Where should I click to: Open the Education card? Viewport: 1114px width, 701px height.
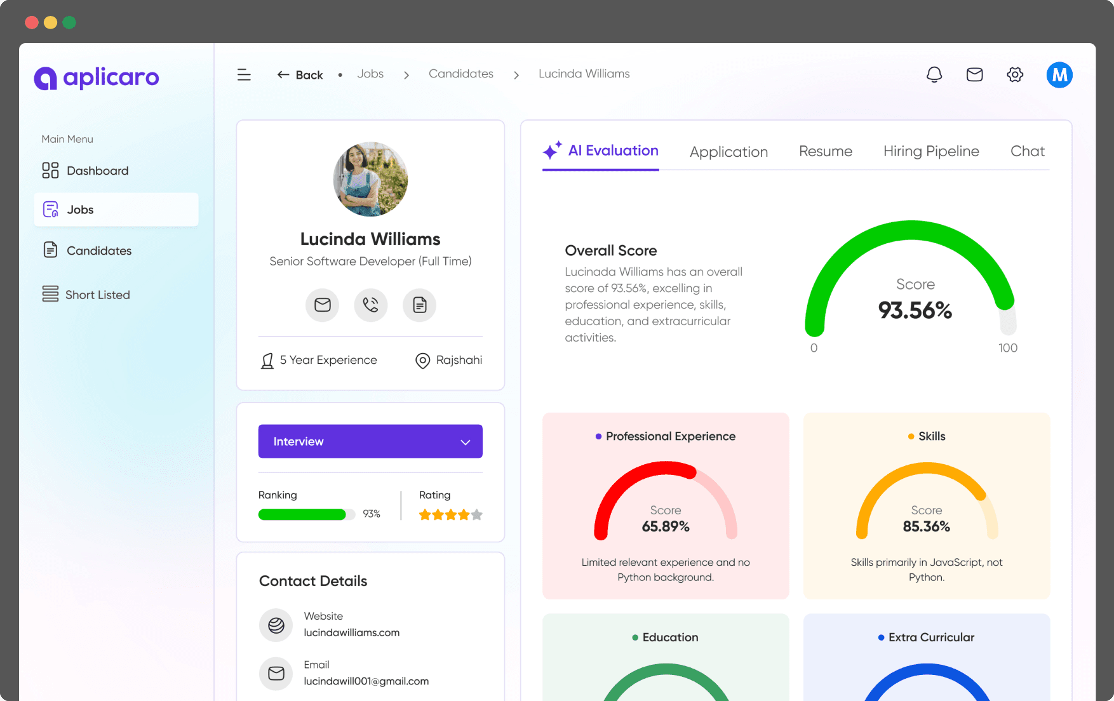click(666, 657)
